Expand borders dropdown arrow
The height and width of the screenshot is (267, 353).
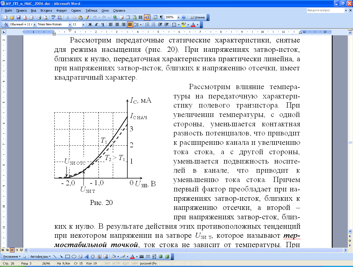click(179, 25)
